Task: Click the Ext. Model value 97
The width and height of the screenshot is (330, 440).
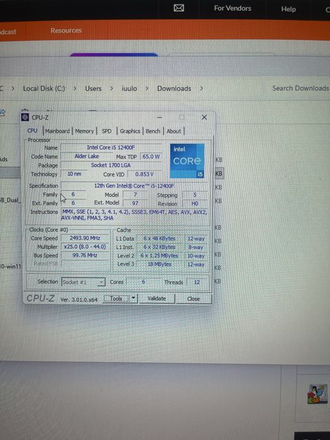Action: (135, 203)
